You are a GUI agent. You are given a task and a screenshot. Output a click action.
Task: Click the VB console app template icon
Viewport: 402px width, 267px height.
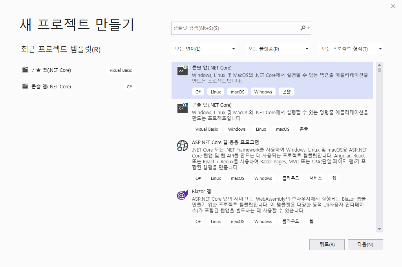pyautogui.click(x=183, y=108)
